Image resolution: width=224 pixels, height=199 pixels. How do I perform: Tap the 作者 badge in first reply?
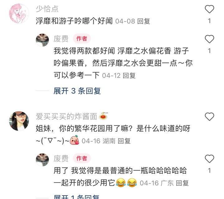coord(82,38)
